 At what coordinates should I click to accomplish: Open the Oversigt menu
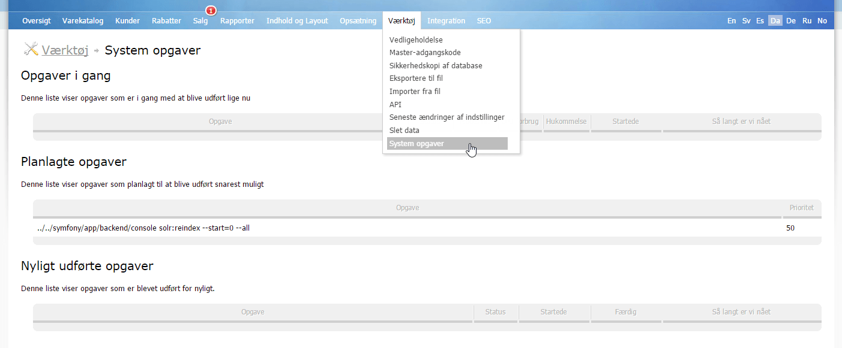pos(36,20)
